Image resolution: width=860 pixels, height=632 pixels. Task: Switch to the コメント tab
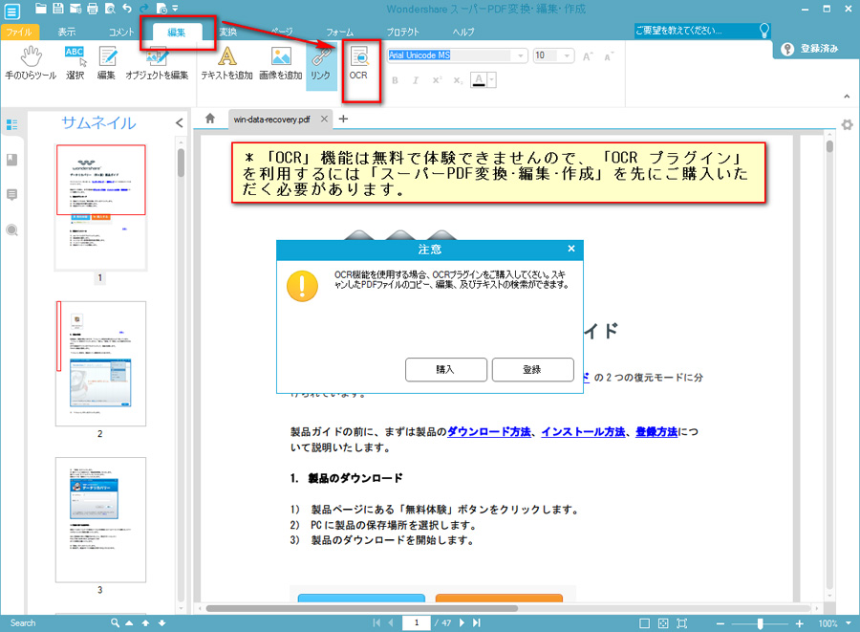121,32
